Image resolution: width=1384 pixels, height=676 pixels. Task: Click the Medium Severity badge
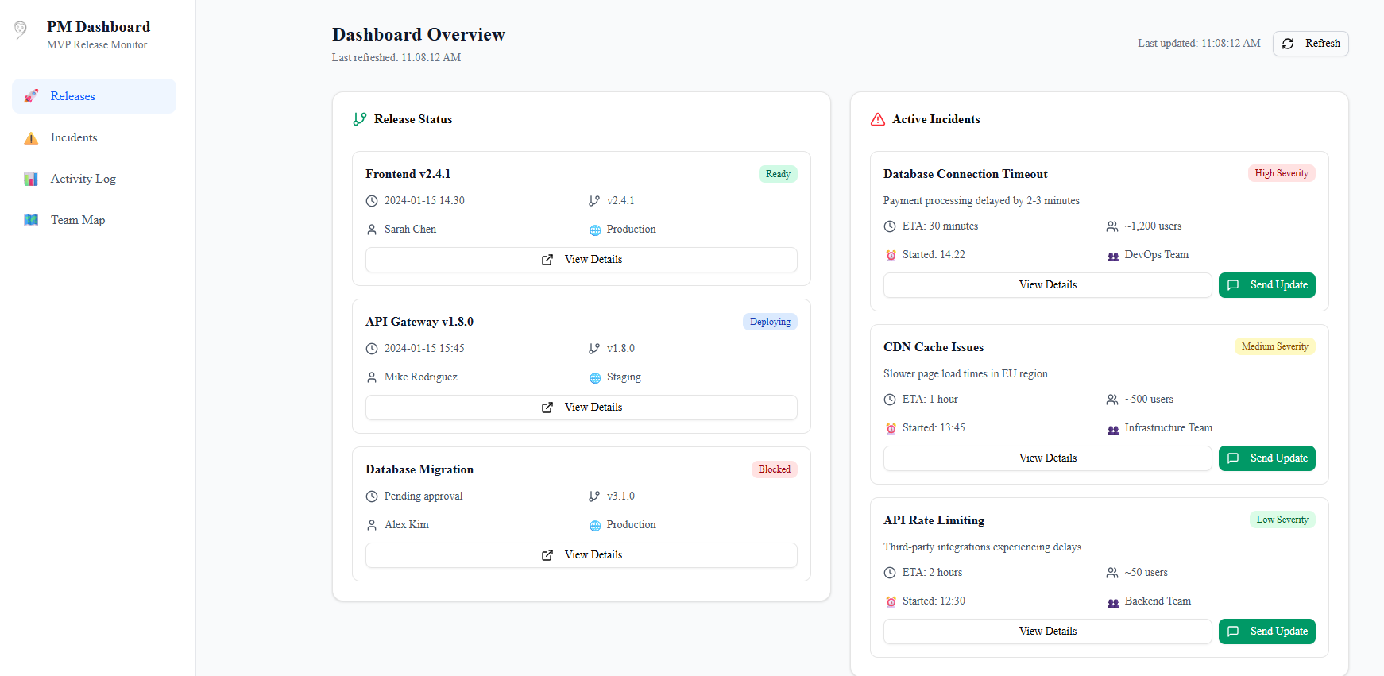[1274, 346]
